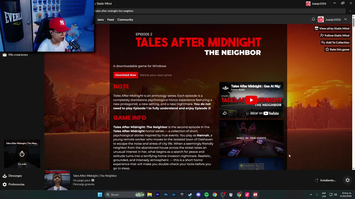The height and width of the screenshot is (199, 355).
Task: Open Preferencias in sidebar
Action: tap(16, 184)
